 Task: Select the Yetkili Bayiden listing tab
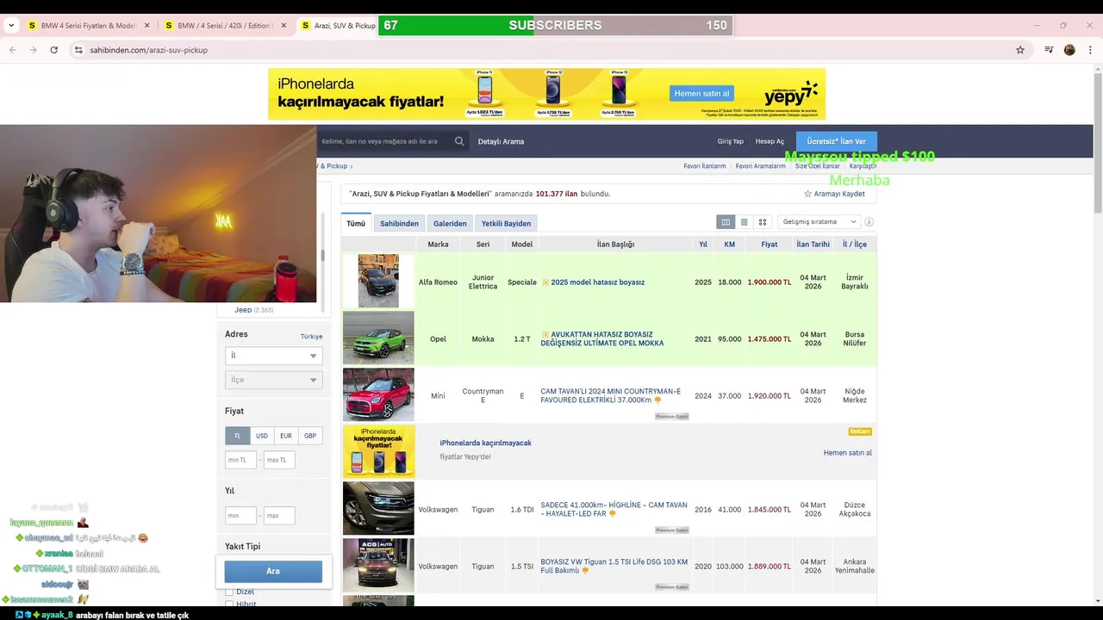click(506, 223)
